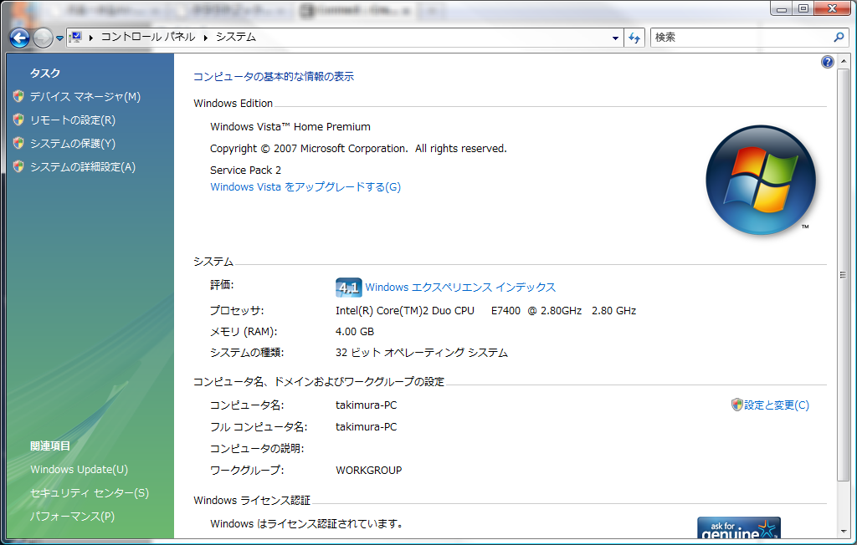The width and height of the screenshot is (857, 545).
Task: Click the Service Pack 2 text
Action: click(x=245, y=170)
